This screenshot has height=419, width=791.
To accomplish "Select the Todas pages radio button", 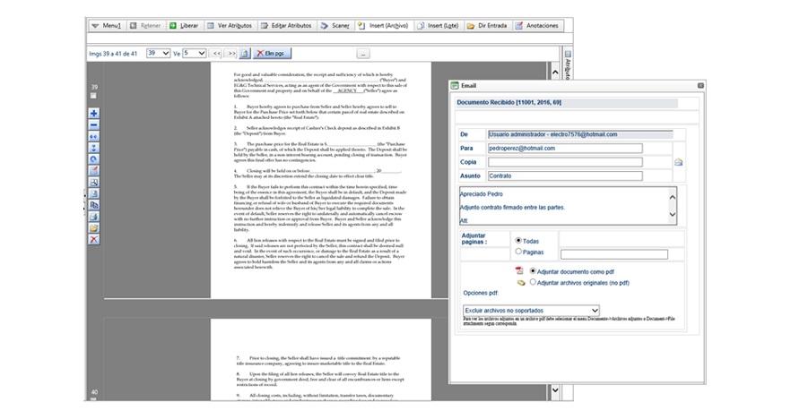I will (x=518, y=241).
